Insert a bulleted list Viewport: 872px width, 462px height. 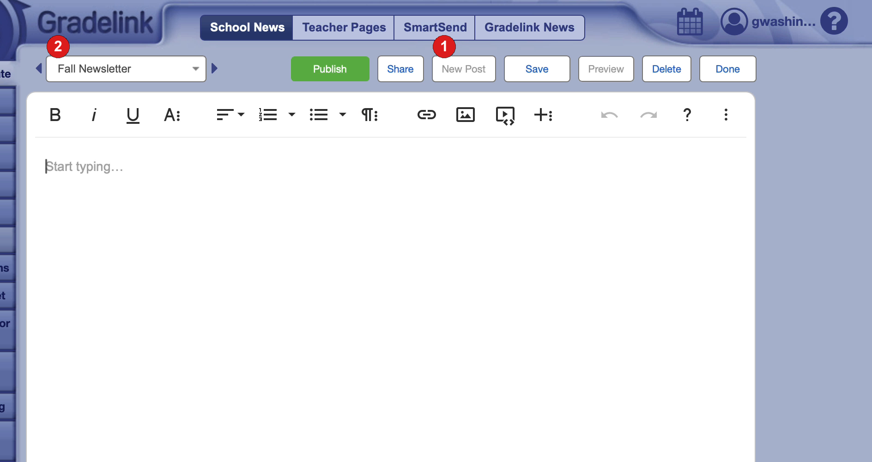click(319, 115)
